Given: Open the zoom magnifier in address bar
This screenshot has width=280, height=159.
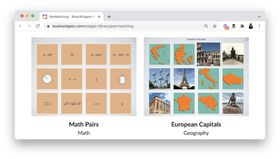Looking at the screenshot, I should tap(206, 26).
